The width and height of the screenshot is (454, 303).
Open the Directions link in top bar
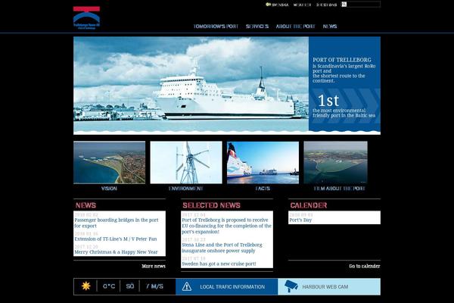tap(326, 5)
